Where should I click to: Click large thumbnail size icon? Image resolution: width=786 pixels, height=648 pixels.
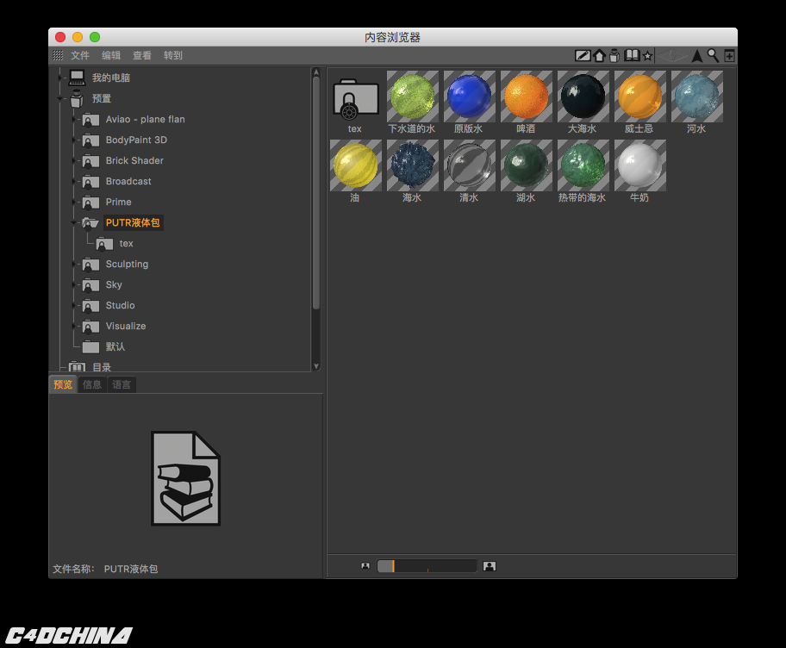490,566
